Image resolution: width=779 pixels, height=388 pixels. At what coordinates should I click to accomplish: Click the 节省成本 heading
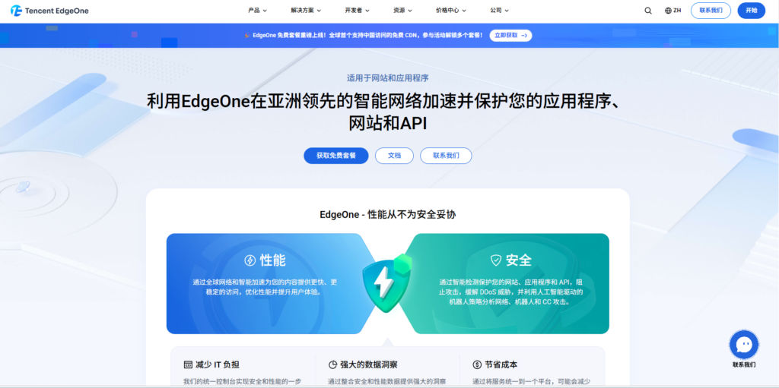(x=501, y=364)
